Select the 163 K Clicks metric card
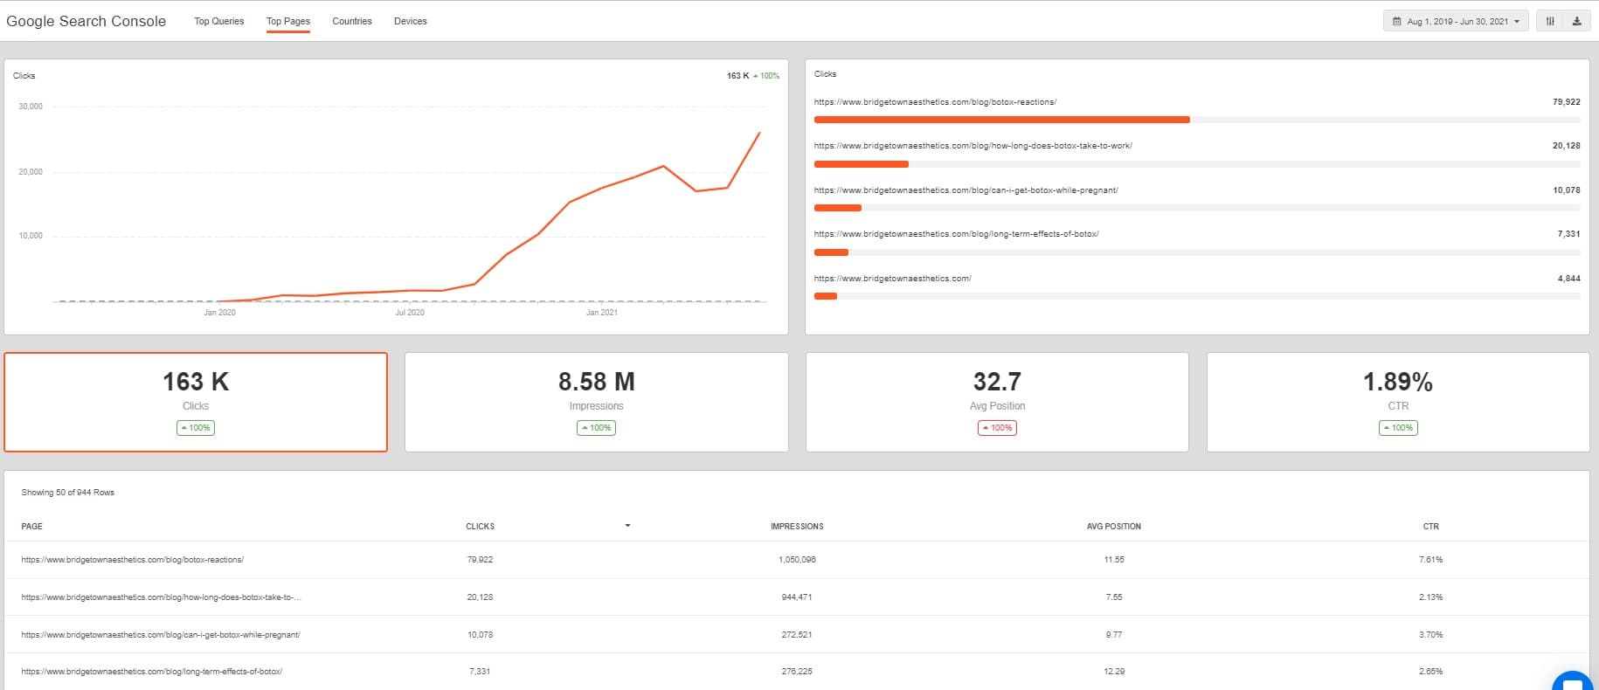Screen dimensions: 1599x690 tap(196, 402)
